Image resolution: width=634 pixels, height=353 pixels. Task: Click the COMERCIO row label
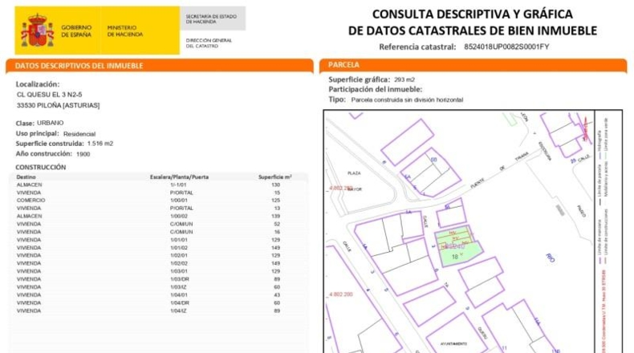pos(30,201)
